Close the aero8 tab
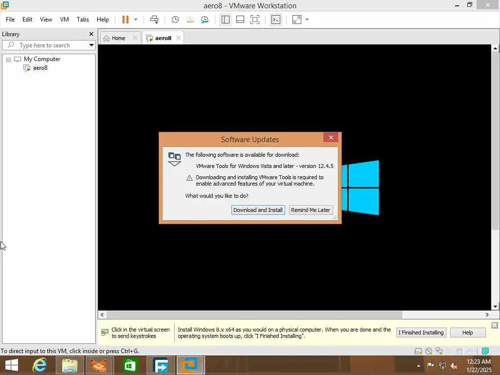 point(179,38)
